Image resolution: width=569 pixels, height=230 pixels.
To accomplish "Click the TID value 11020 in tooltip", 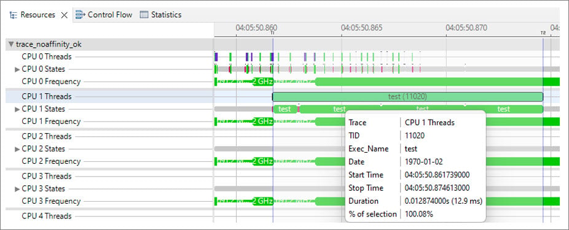I will 414,136.
